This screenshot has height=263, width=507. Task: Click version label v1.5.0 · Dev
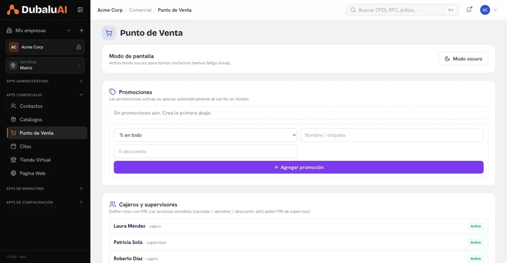[x=16, y=257]
